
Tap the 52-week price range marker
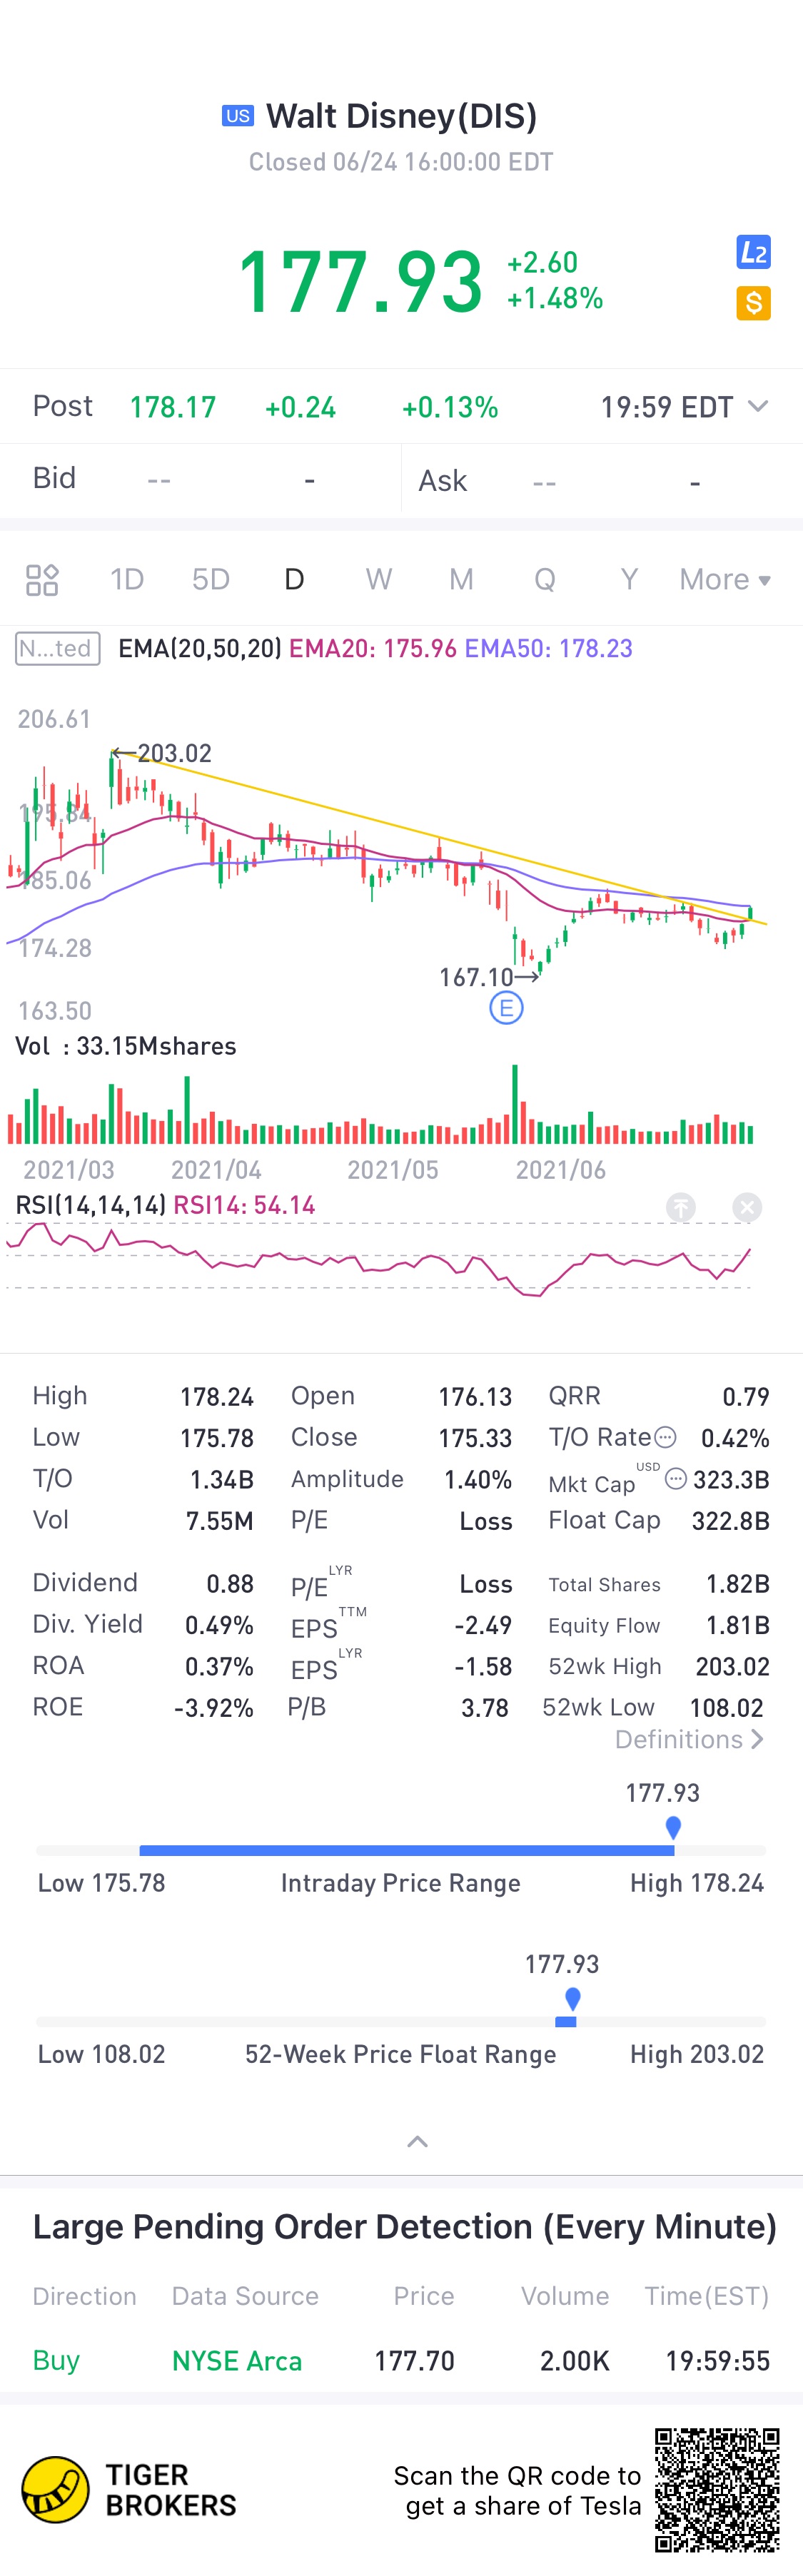point(572,1998)
